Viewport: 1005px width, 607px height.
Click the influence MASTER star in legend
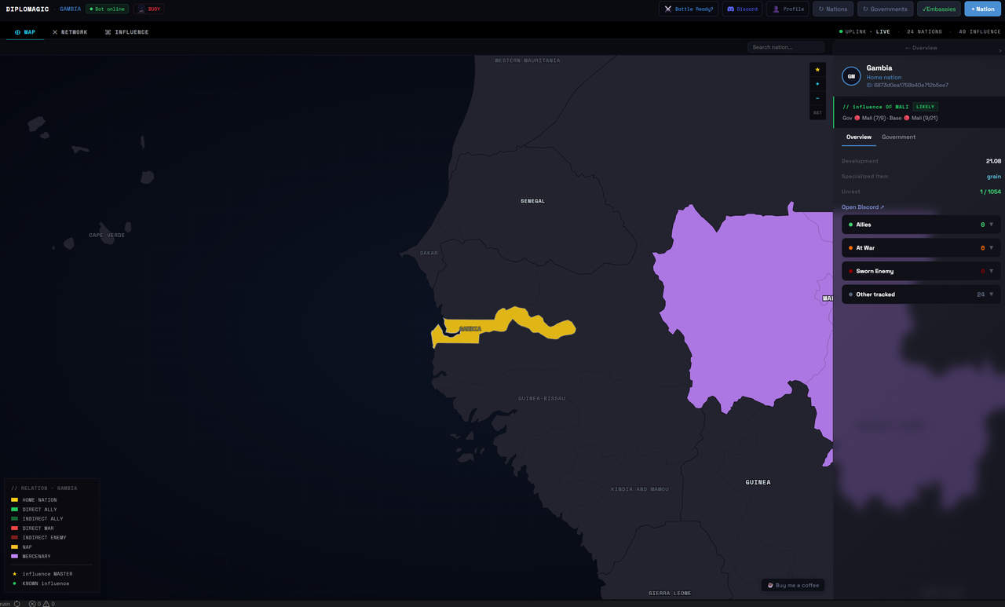[x=14, y=574]
